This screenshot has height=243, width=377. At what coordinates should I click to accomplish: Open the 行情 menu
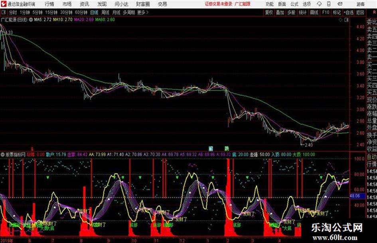pyautogui.click(x=49, y=4)
